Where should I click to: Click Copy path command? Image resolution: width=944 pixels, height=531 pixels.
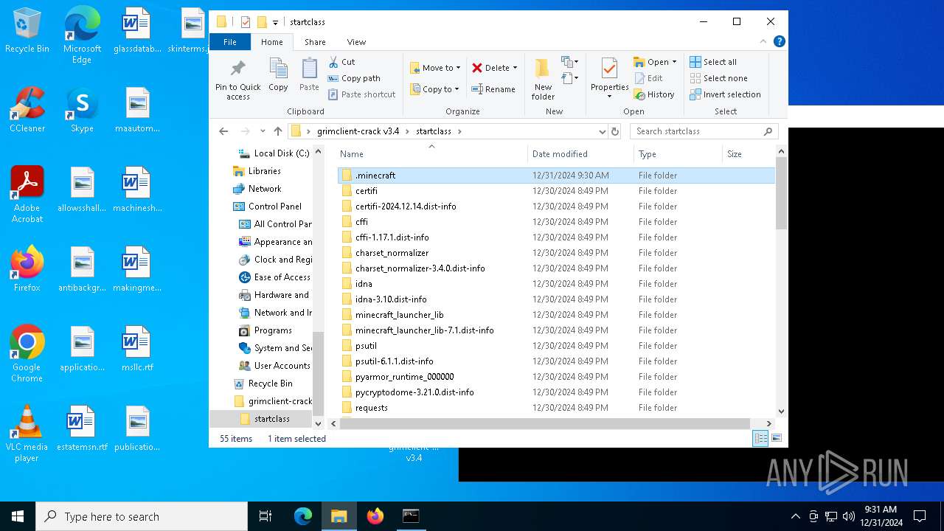(354, 78)
